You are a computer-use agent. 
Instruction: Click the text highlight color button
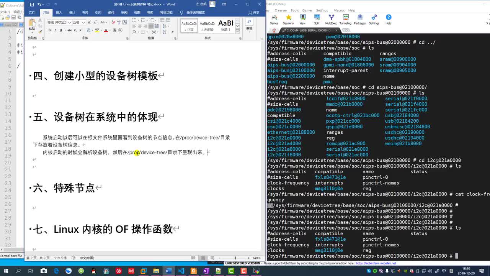coord(97,30)
